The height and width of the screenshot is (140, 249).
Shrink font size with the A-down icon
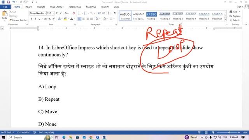coord(61,13)
